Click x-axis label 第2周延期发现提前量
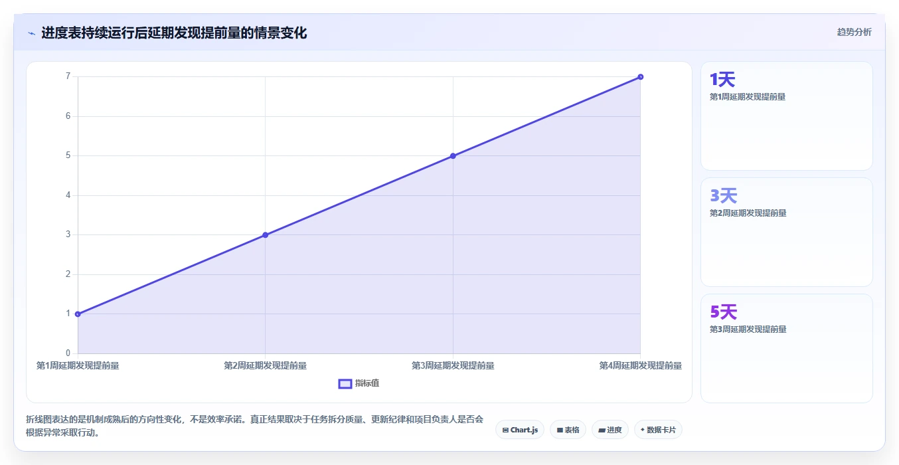 coord(265,365)
